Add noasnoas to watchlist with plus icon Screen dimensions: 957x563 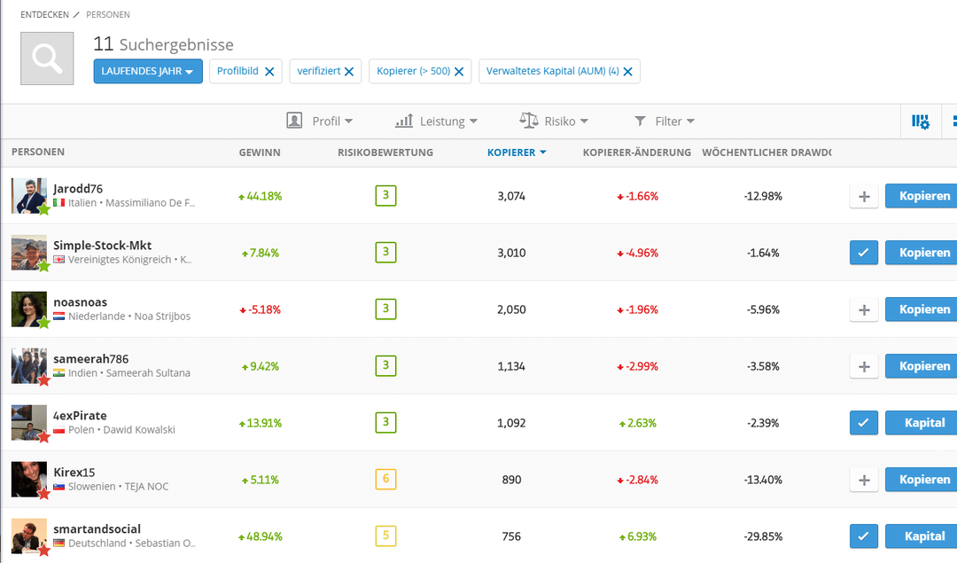click(864, 309)
